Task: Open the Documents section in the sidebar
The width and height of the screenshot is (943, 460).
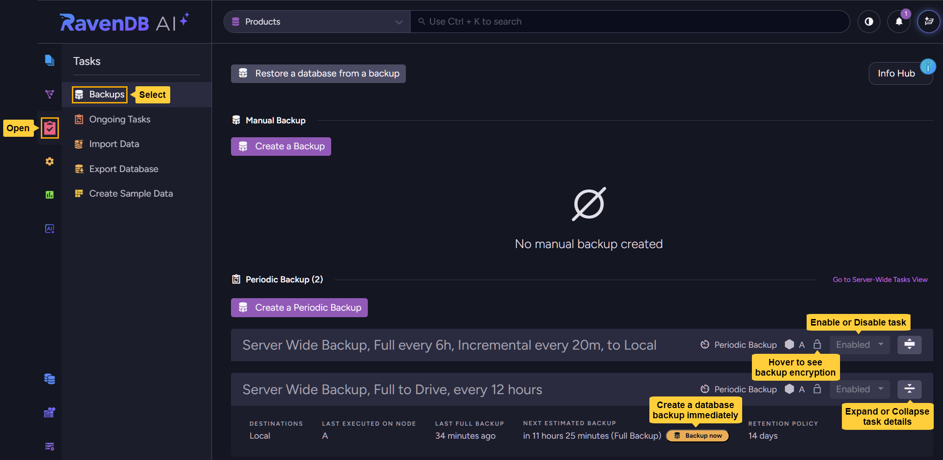Action: tap(50, 60)
